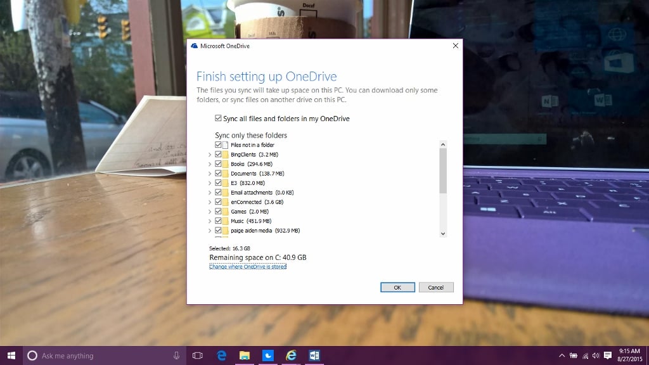Expand the enConnected folder

point(210,202)
